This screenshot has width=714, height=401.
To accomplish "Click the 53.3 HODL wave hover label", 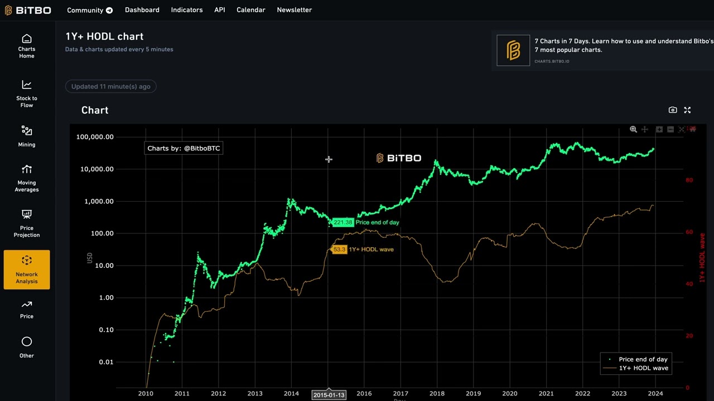I will point(339,250).
